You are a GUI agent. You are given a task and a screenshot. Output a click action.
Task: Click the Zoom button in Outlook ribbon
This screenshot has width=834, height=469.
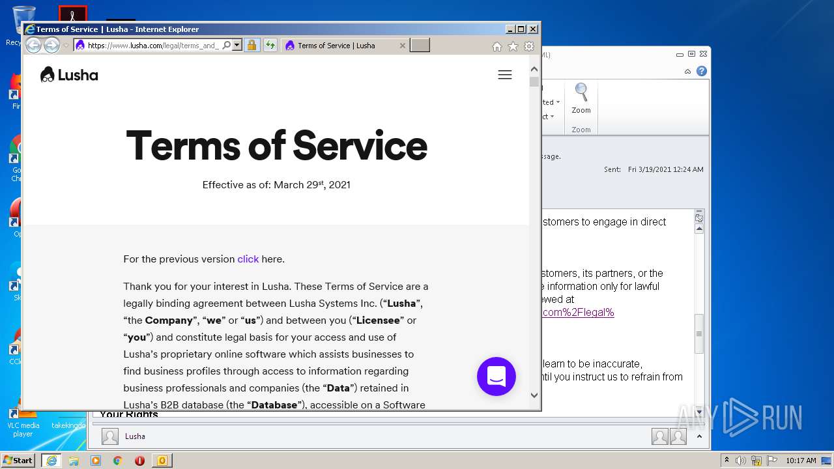(581, 99)
